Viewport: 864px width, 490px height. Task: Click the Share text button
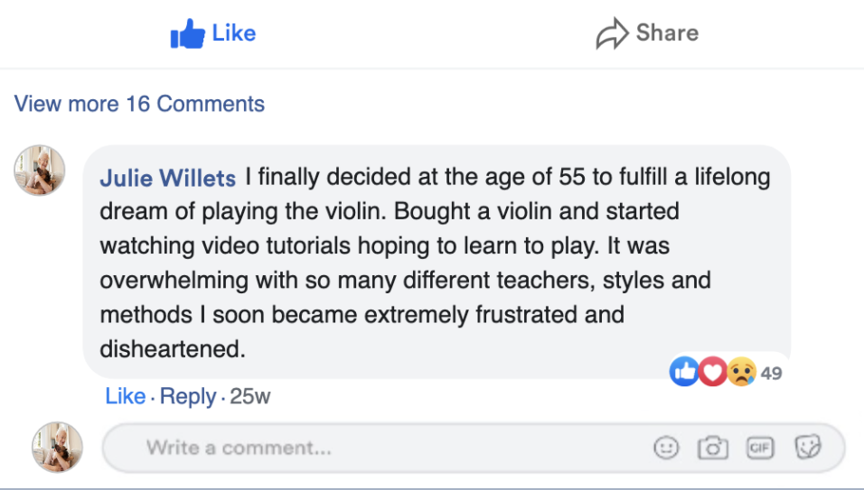click(667, 33)
